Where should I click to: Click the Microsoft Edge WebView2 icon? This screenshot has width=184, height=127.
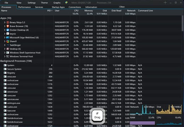8,37
